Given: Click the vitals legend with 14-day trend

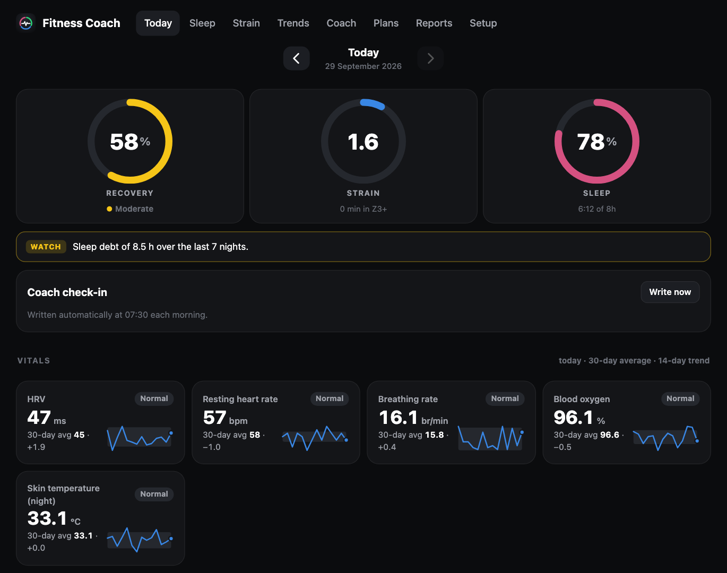Looking at the screenshot, I should tap(634, 361).
